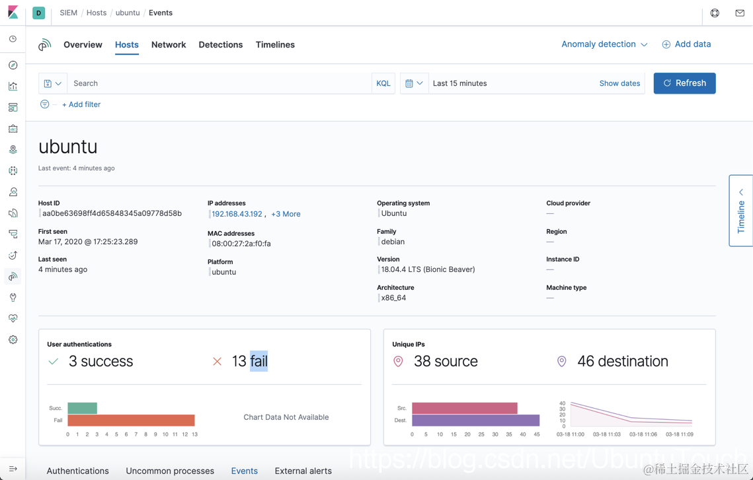
Task: Open Machine Learning from the sidebar
Action: [x=13, y=171]
